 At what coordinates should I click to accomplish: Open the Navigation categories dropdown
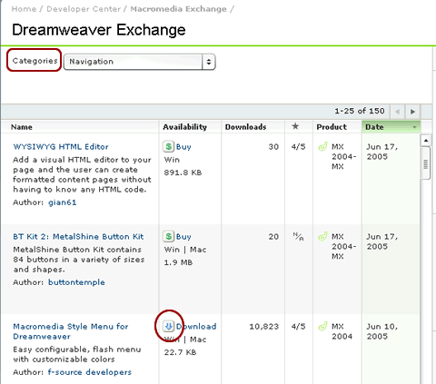click(140, 62)
